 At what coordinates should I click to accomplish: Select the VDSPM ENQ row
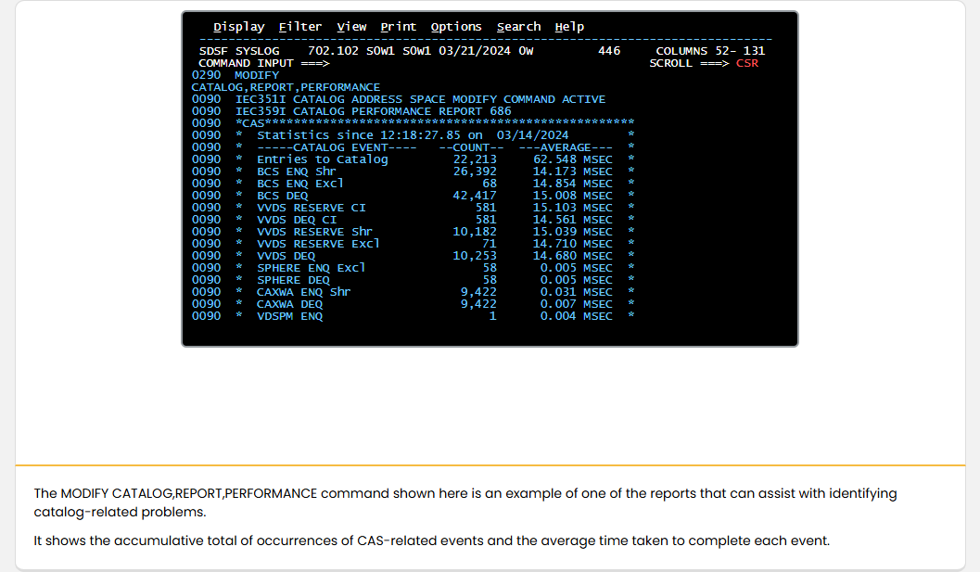coord(413,316)
